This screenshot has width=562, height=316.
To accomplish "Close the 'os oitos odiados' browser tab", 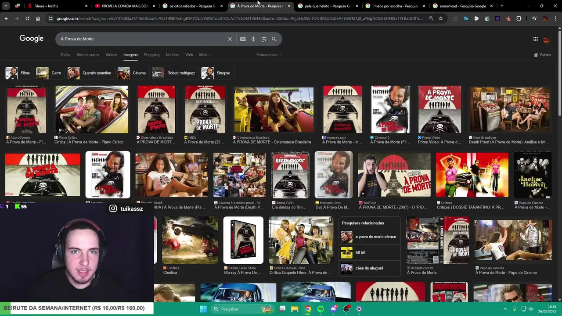I will (221, 6).
